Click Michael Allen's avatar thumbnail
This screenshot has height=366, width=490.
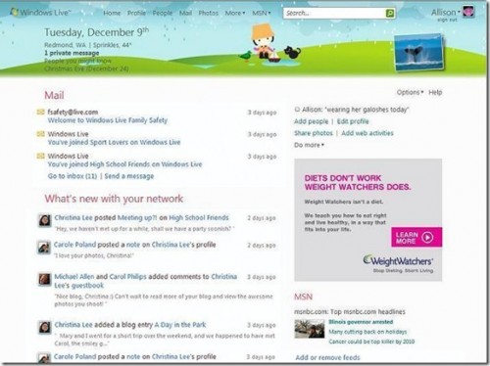tap(45, 279)
